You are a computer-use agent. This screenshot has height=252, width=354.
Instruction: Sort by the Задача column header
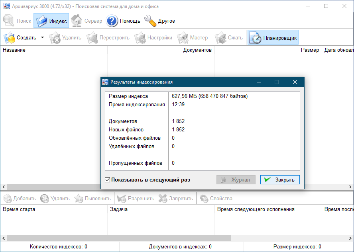click(x=161, y=209)
